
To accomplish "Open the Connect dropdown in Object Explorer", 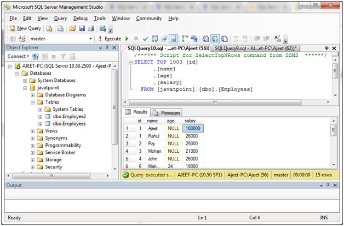I will pyautogui.click(x=18, y=56).
